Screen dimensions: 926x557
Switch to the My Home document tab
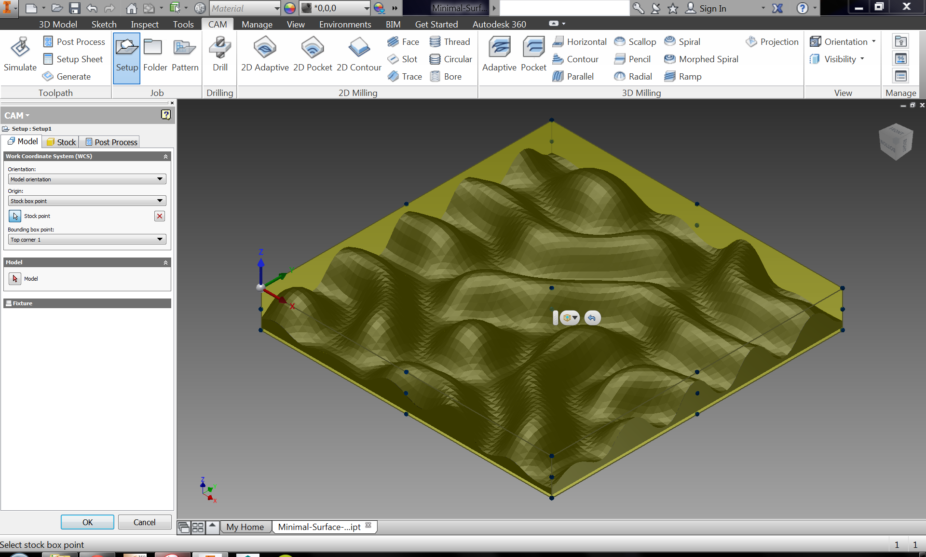(245, 527)
